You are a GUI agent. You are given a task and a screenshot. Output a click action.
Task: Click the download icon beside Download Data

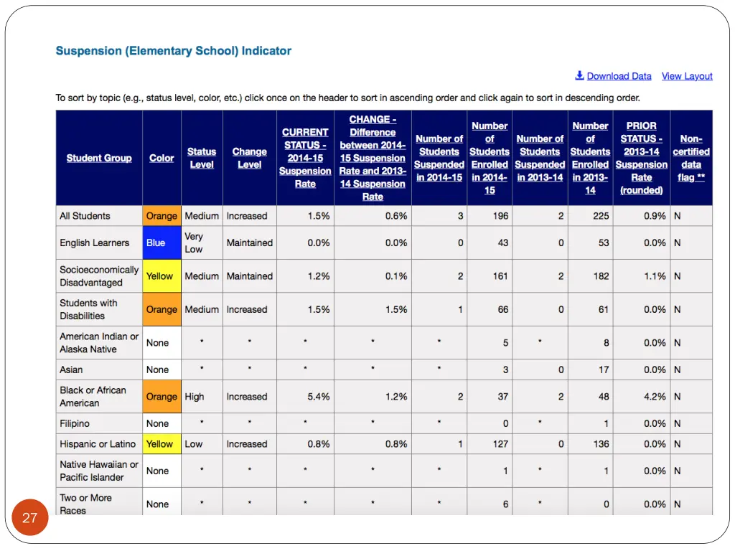[579, 75]
